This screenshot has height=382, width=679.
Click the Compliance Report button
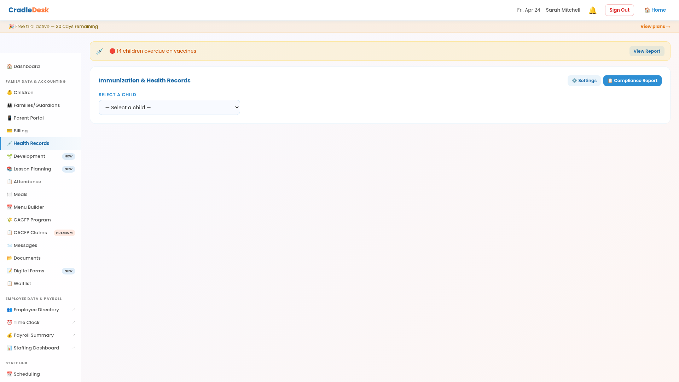[x=632, y=80]
